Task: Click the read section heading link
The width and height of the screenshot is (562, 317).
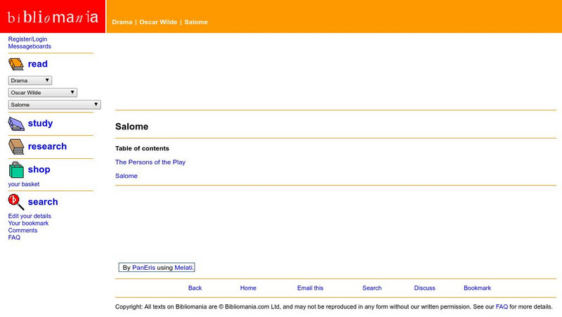Action: pyautogui.click(x=38, y=64)
